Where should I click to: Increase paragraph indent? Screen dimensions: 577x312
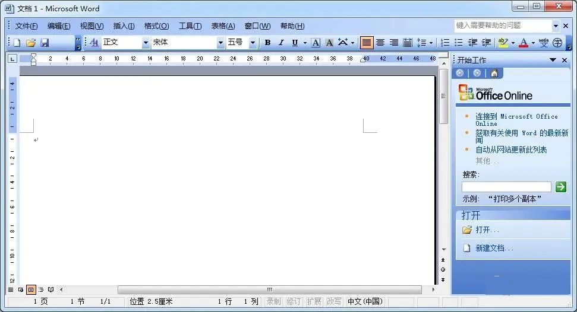click(486, 43)
